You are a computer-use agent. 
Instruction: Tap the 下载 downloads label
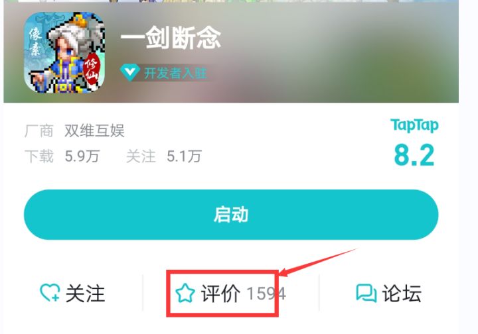pyautogui.click(x=39, y=156)
